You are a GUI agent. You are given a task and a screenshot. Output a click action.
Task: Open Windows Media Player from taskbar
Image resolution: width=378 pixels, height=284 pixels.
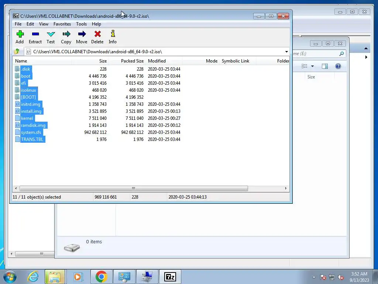78,277
